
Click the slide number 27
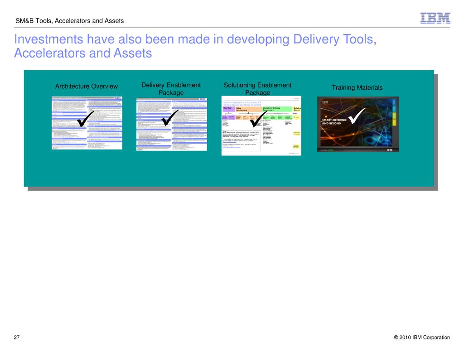pyautogui.click(x=17, y=337)
